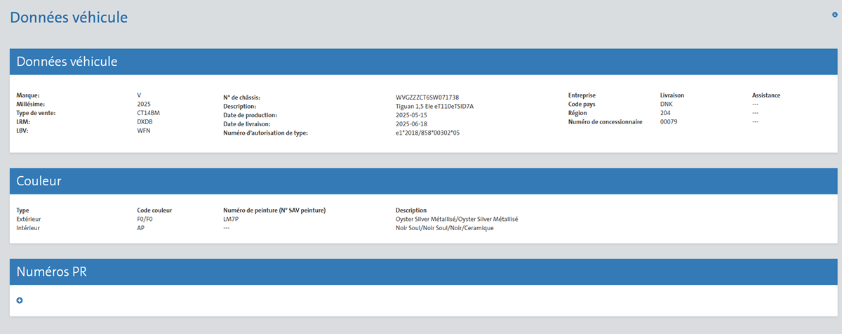Select dealer number 00079
Viewport: 842px width, 334px height.
(x=670, y=121)
